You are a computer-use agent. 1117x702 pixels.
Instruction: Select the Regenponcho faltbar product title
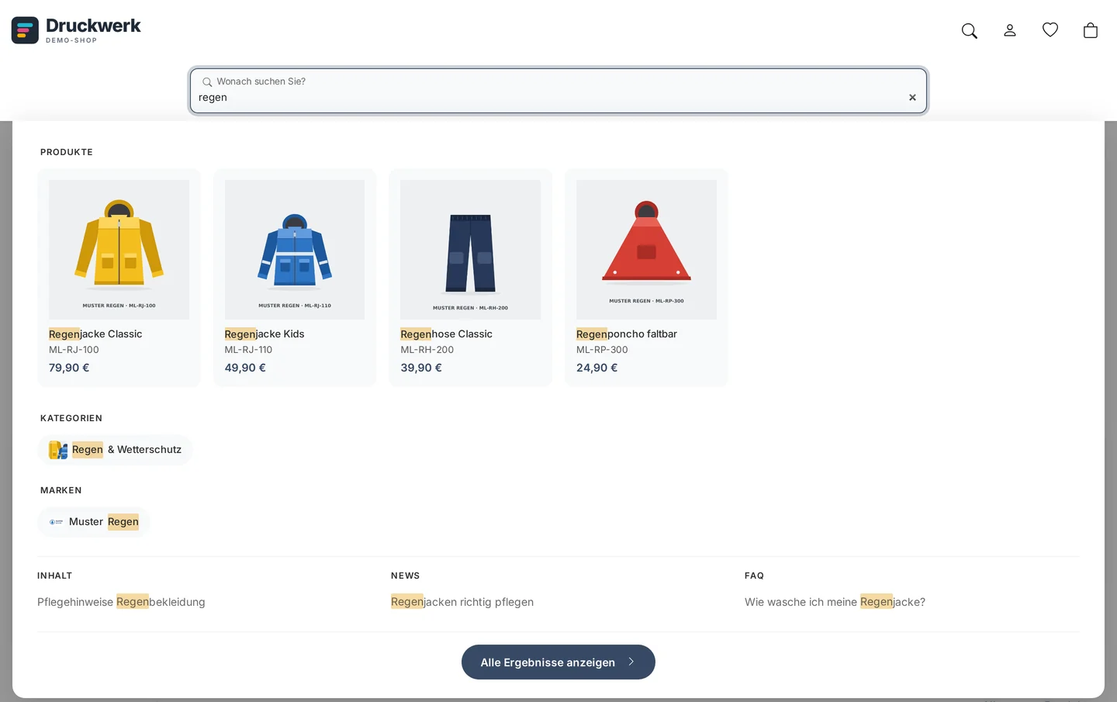[x=627, y=334]
